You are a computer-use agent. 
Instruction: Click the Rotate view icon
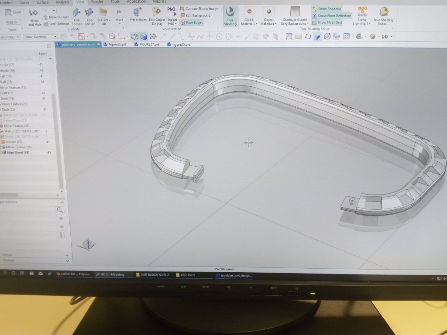tap(308, 37)
